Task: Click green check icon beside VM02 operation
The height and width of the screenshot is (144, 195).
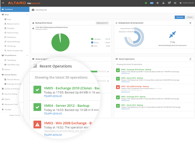Action: [118, 97]
